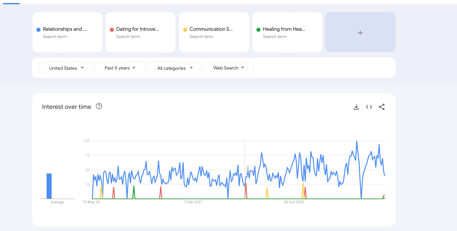The height and width of the screenshot is (231, 457).
Task: Open the embed code icon
Action: (369, 107)
